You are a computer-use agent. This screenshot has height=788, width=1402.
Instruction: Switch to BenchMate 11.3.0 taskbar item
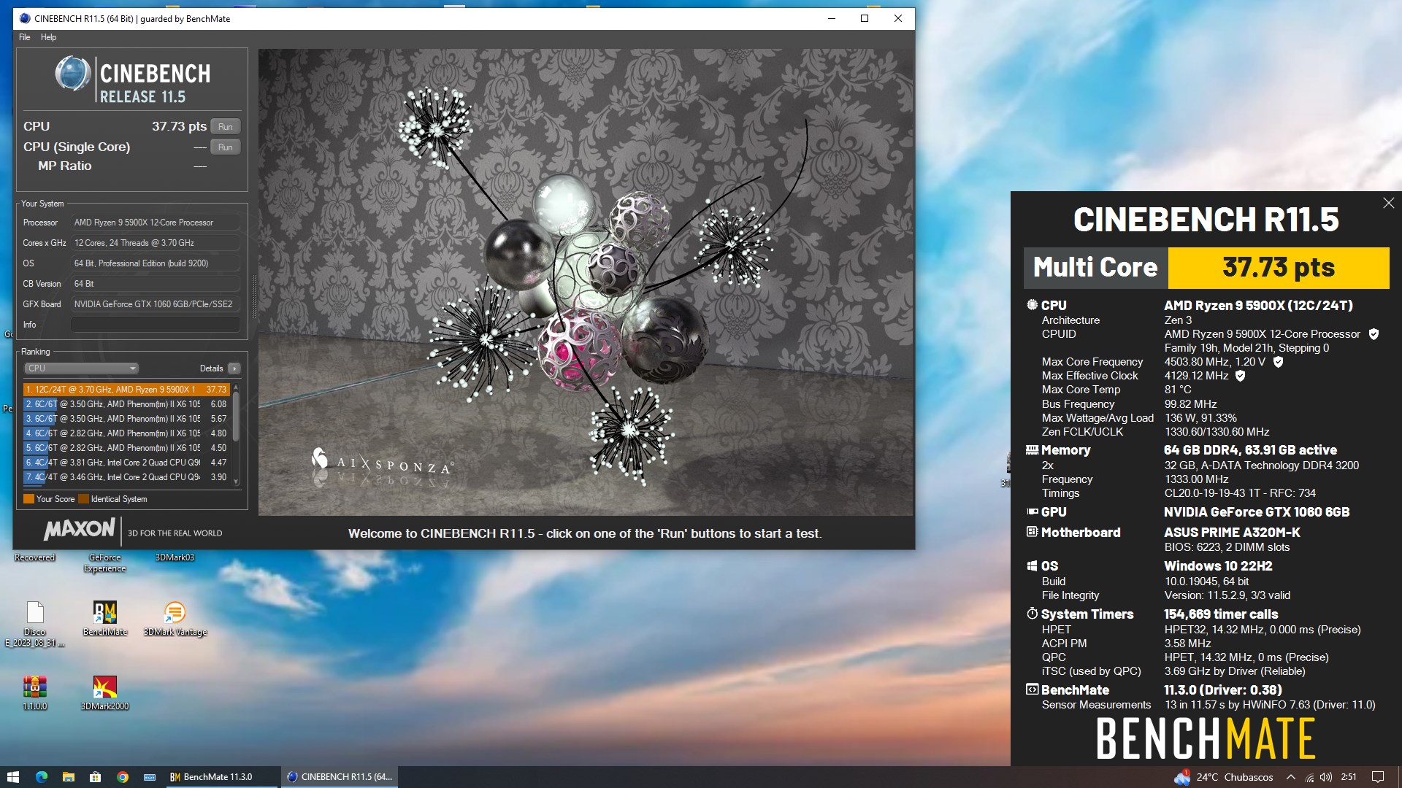[x=221, y=777]
